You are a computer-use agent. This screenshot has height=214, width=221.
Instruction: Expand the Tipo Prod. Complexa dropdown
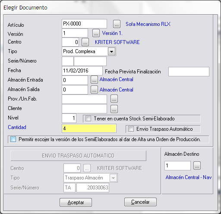point(112,51)
